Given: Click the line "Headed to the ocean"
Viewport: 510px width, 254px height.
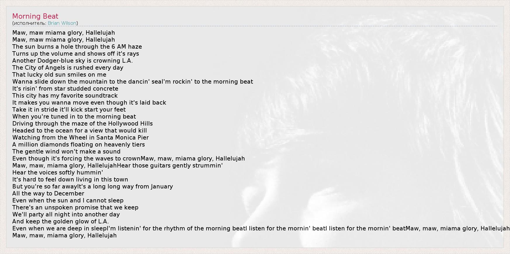Looking at the screenshot, I should (79, 130).
